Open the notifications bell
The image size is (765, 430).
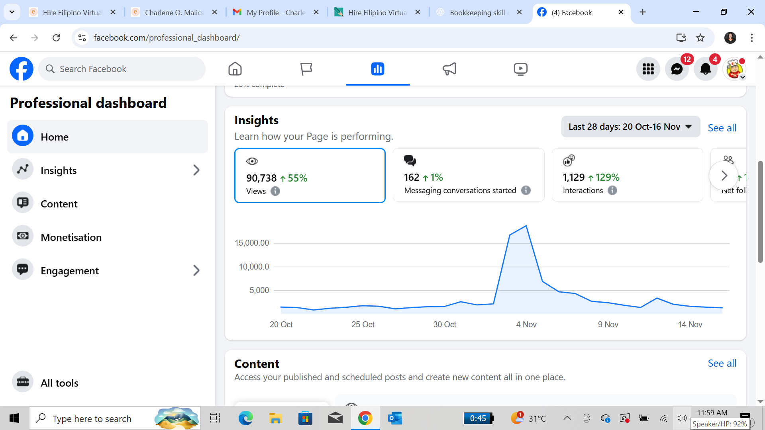705,69
